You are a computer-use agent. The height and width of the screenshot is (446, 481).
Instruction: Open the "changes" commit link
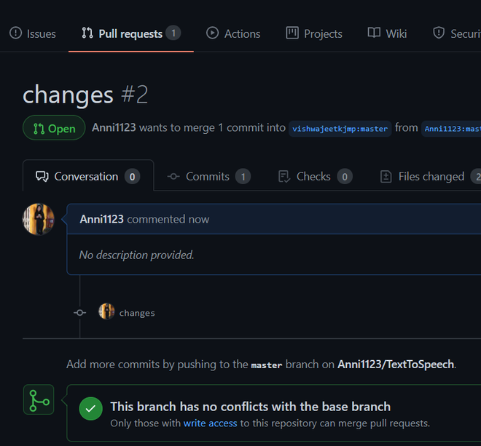click(137, 313)
